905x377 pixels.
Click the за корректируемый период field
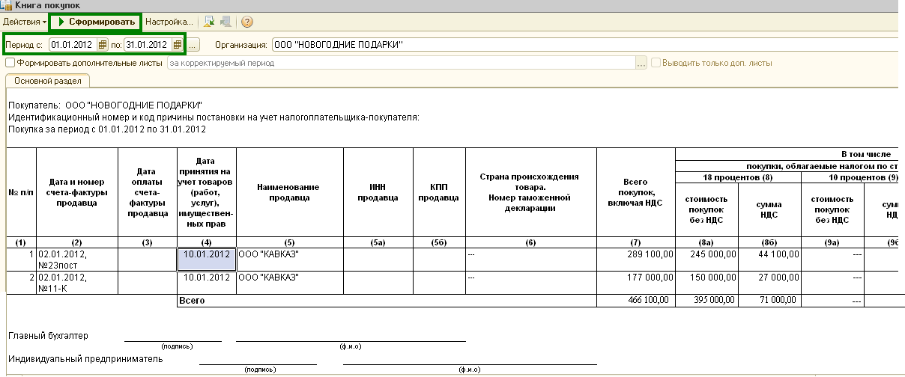401,63
